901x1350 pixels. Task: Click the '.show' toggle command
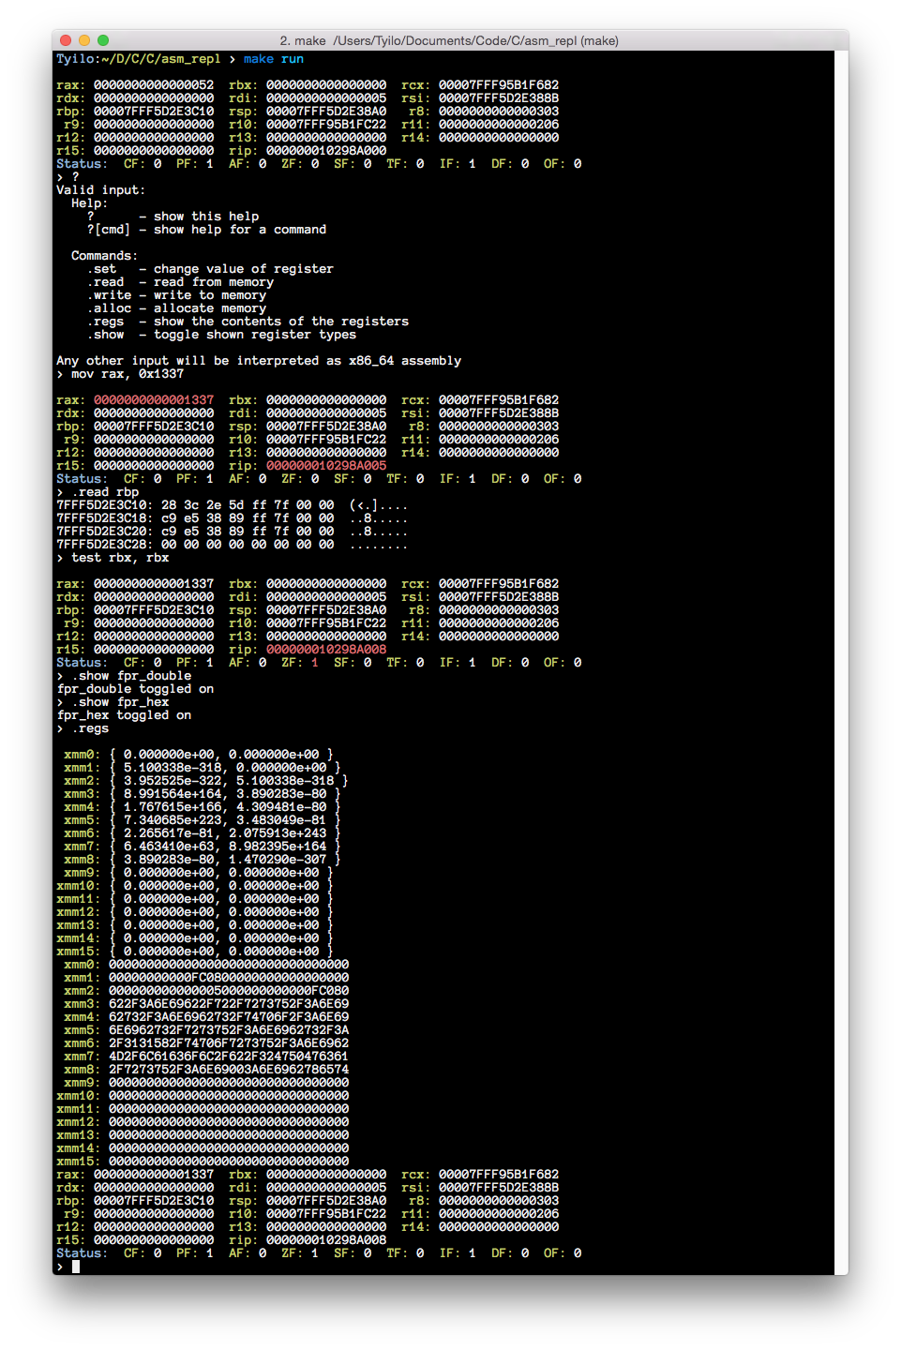coord(108,334)
